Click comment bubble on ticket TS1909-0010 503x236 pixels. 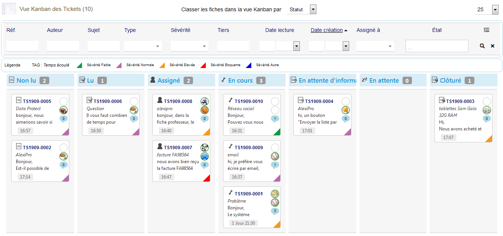point(275,119)
